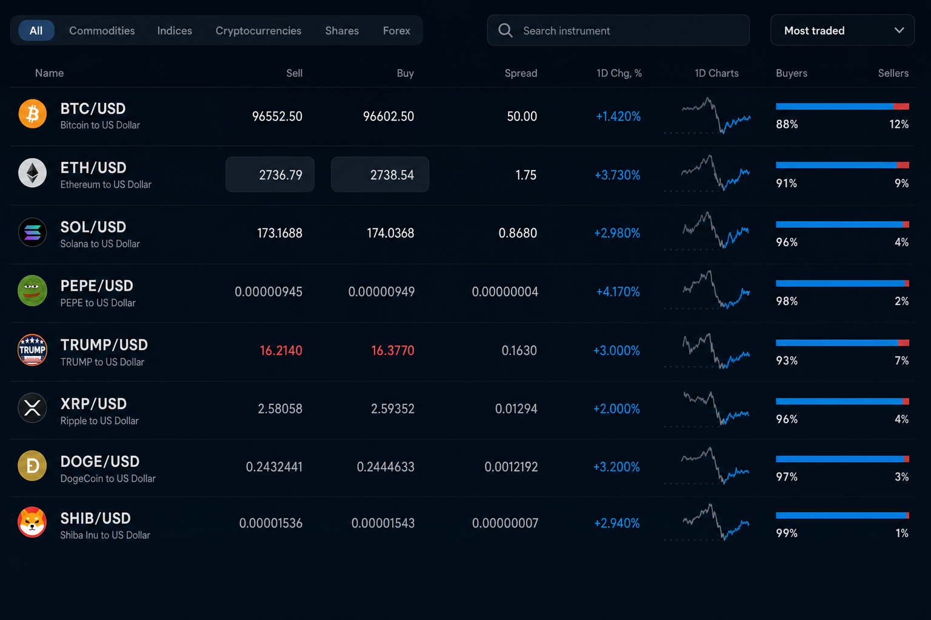
Task: Expand the dropdown chevron beside Most traded
Action: tap(899, 30)
